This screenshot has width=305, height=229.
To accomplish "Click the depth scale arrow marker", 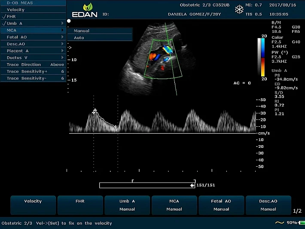I will click(x=70, y=47).
